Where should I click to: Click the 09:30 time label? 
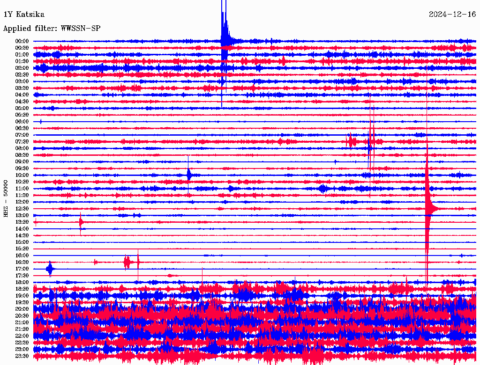(22, 169)
